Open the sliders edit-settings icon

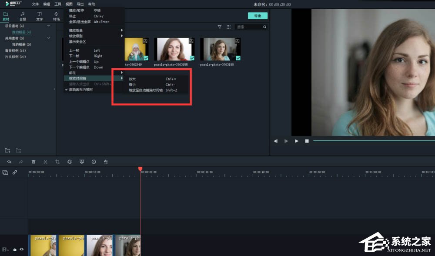(106, 162)
